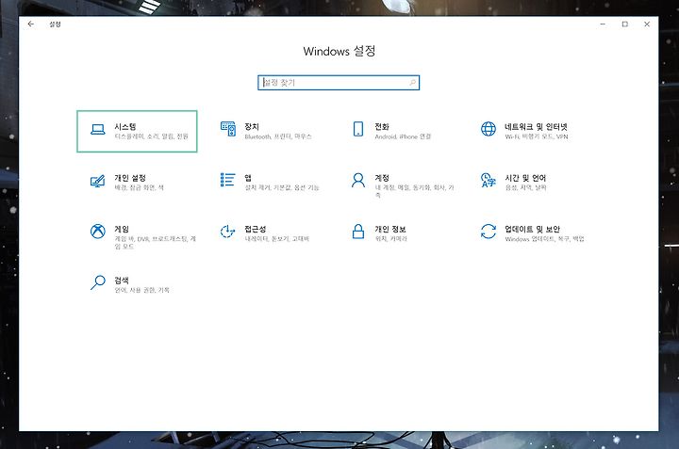The width and height of the screenshot is (679, 449).
Task: Click the '음성, 지역, 날짜' description
Action: pos(525,187)
